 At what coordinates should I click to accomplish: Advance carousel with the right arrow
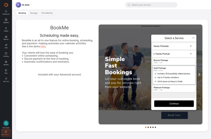coord(199,75)
